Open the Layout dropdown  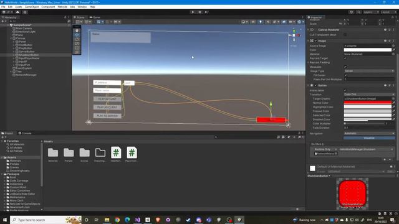(x=389, y=12)
